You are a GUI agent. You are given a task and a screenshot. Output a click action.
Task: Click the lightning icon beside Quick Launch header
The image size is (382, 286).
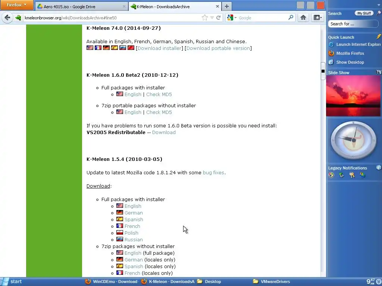[x=379, y=37]
